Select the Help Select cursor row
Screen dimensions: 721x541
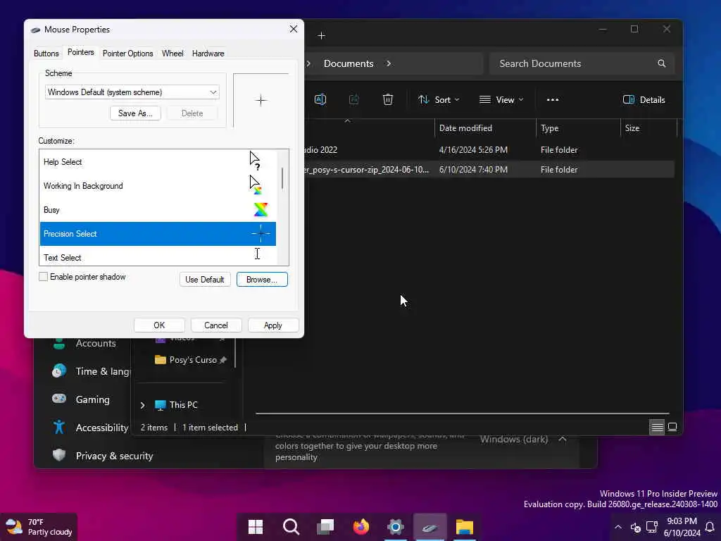(158, 162)
